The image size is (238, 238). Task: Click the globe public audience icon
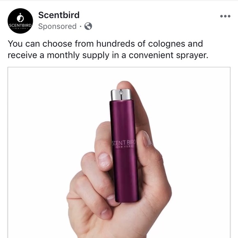(88, 26)
